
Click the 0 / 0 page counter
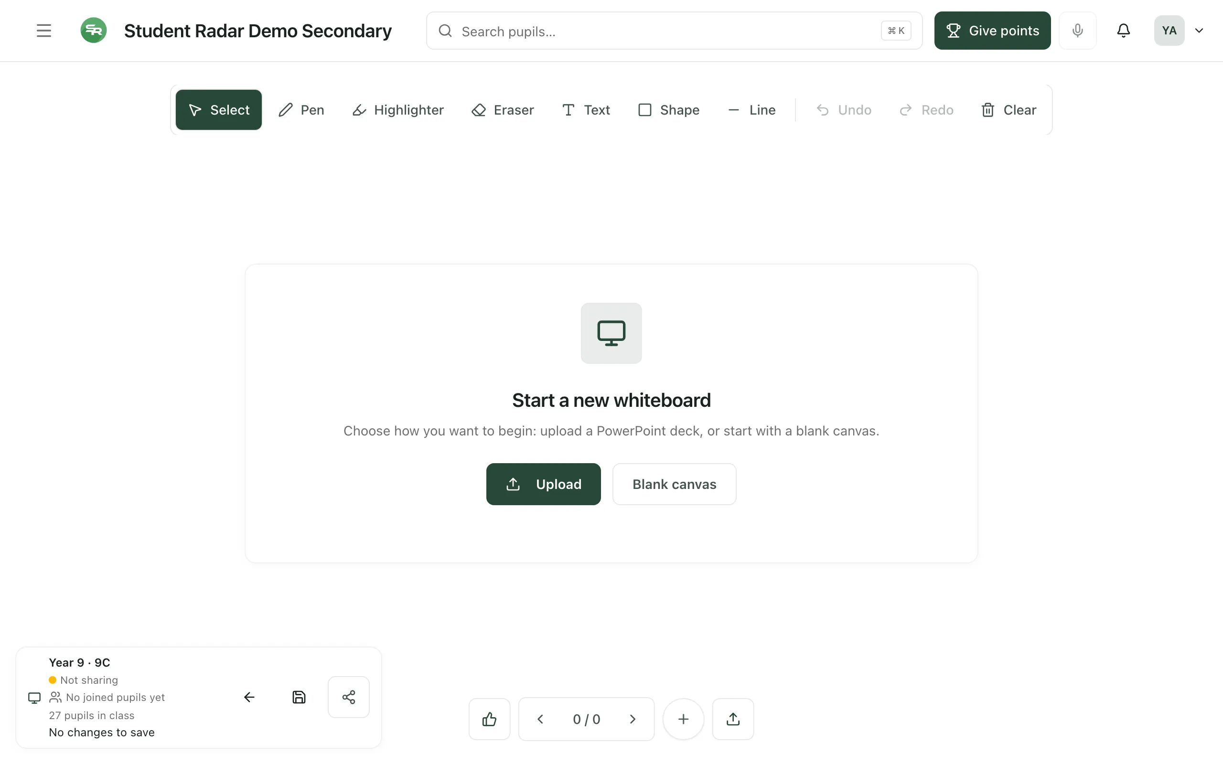pyautogui.click(x=586, y=719)
